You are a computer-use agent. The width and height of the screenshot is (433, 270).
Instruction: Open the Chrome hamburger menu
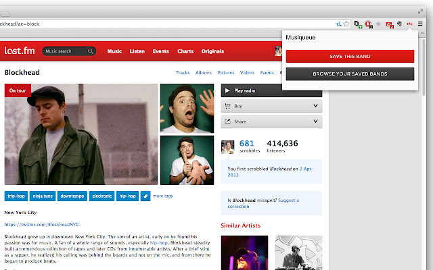point(420,24)
